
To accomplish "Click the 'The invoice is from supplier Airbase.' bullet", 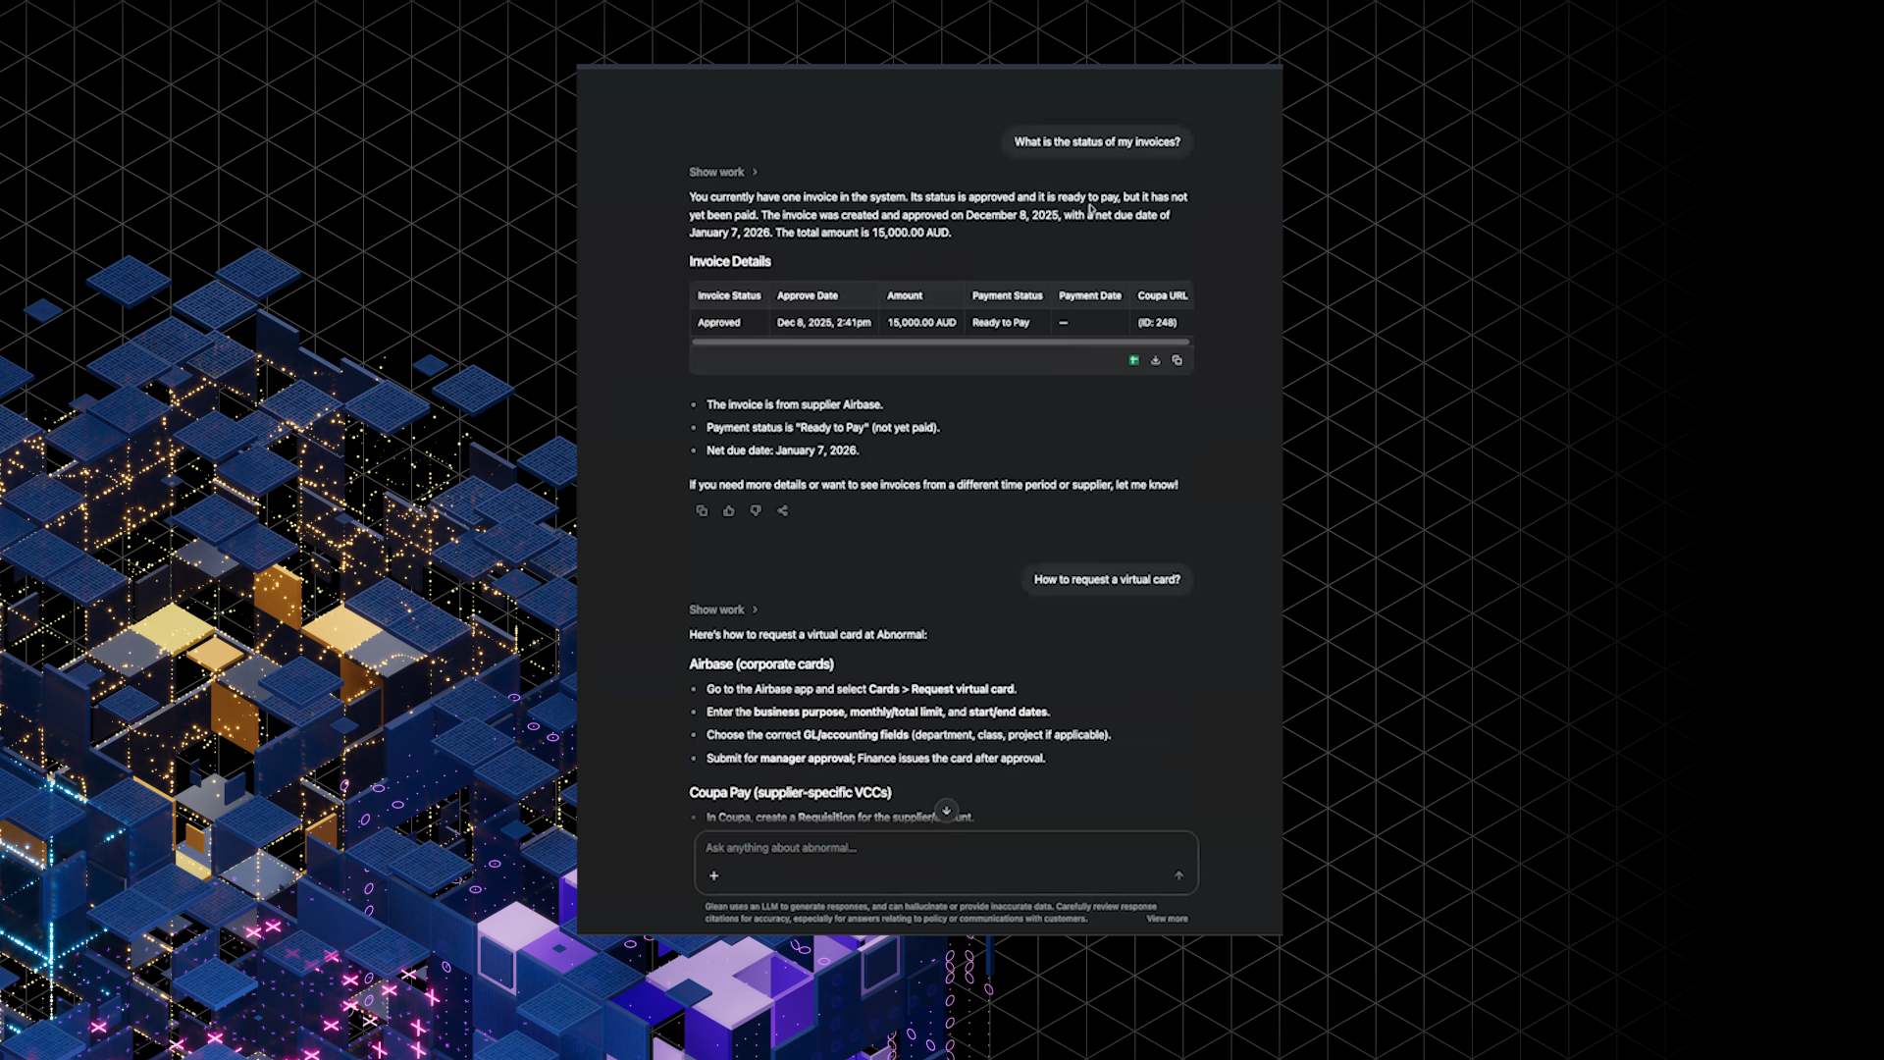I will tap(795, 404).
